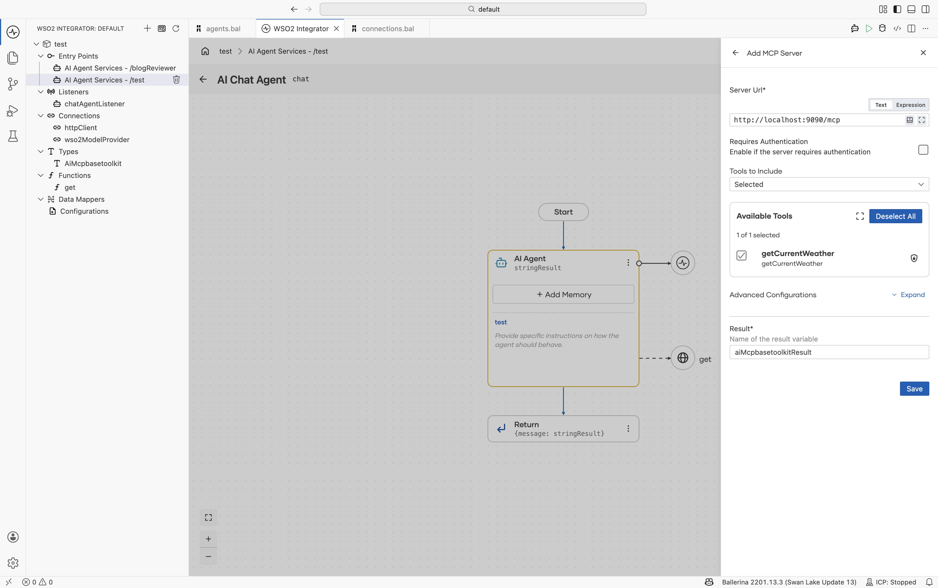Open notifications bell in status bar
Viewport: 938px width, 588px height.
[929, 582]
